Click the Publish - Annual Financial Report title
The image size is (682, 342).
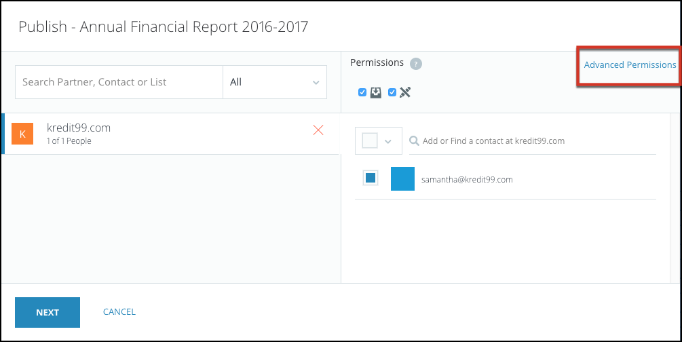163,26
